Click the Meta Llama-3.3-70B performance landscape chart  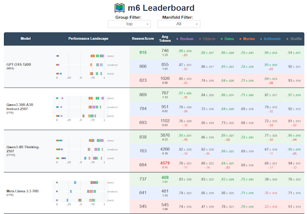84,193
